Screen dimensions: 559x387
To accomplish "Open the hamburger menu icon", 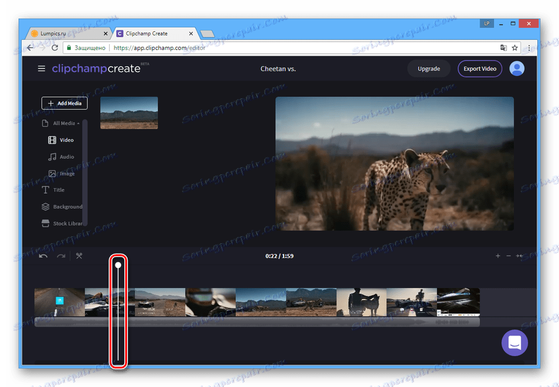I will (x=41, y=68).
